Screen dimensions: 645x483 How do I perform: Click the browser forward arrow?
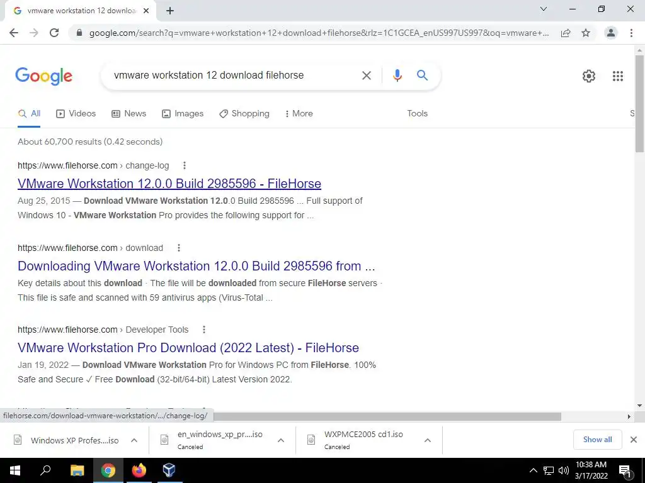34,33
